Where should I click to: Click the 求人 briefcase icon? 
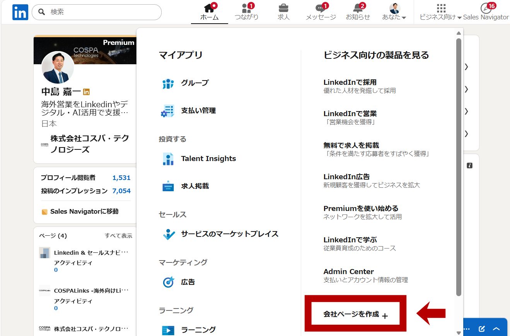coord(283,9)
